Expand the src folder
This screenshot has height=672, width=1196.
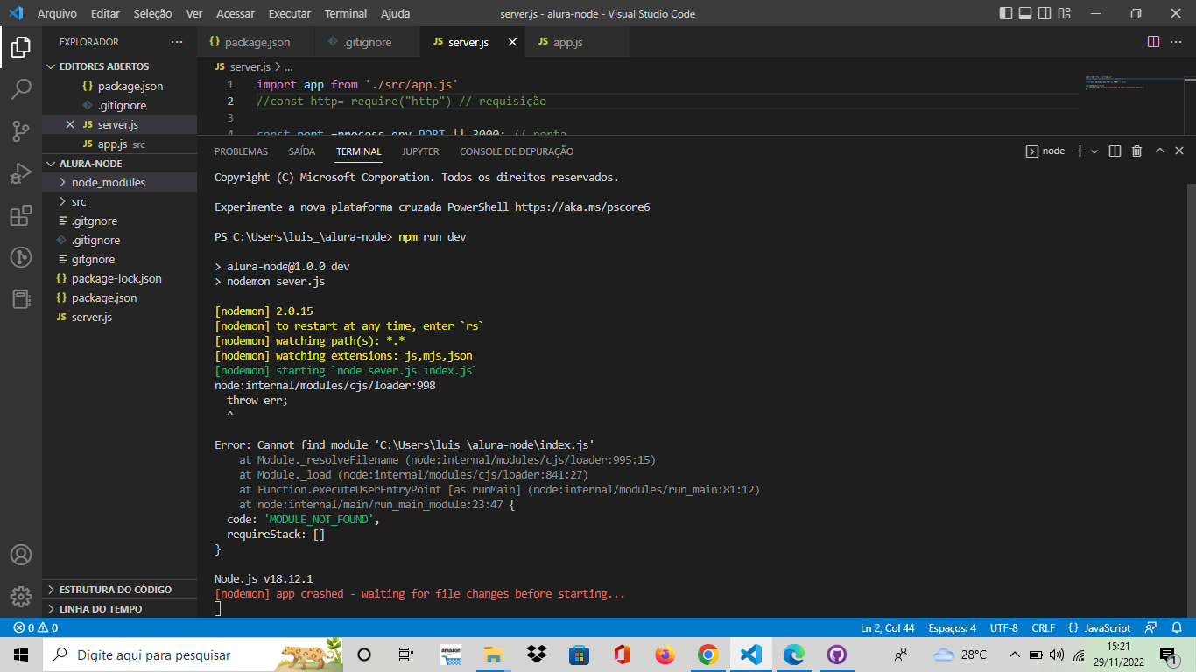[x=119, y=201]
